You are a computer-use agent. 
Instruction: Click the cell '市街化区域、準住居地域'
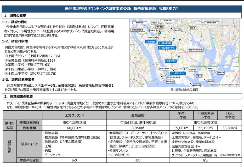[138, 122]
